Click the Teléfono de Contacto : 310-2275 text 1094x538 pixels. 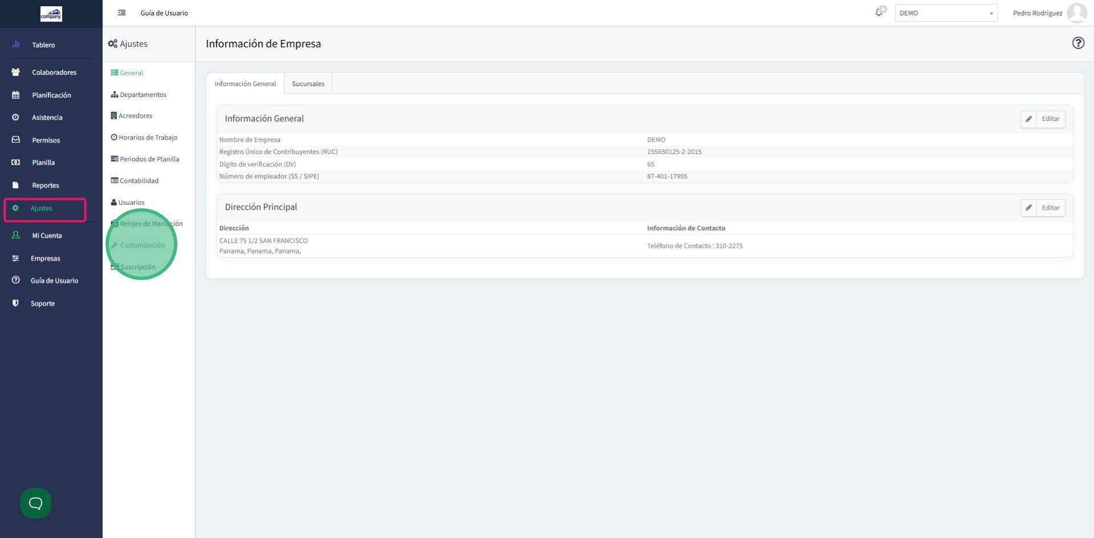click(x=695, y=246)
